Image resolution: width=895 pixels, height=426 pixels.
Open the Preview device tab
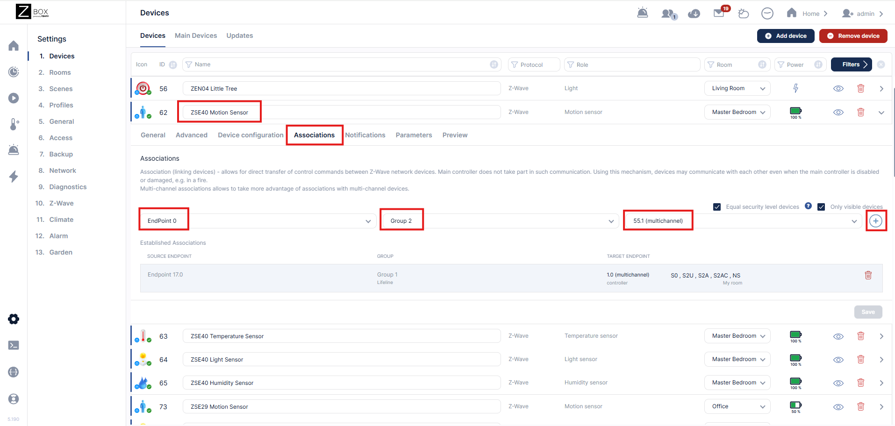(x=455, y=135)
